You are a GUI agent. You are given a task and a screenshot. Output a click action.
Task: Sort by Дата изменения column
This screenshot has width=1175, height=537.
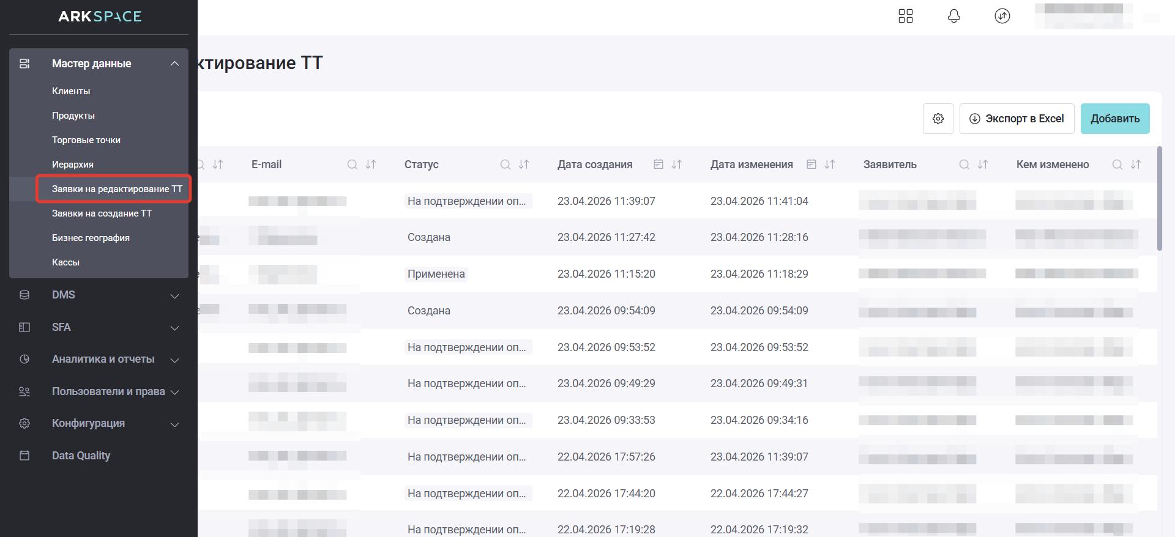[x=830, y=165]
